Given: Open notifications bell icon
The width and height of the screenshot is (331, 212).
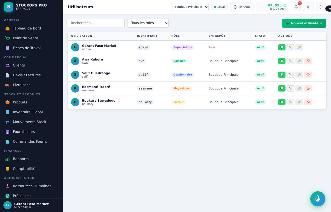Looking at the screenshot, I should point(296,7).
